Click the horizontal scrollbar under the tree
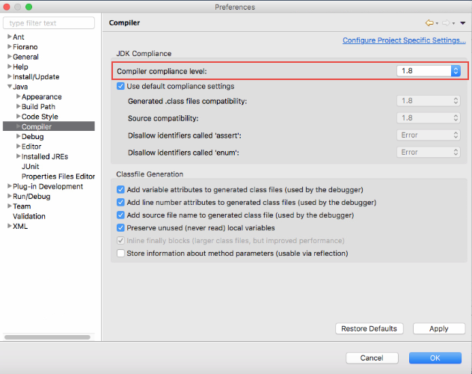Image resolution: width=472 pixels, height=374 pixels. [x=47, y=337]
